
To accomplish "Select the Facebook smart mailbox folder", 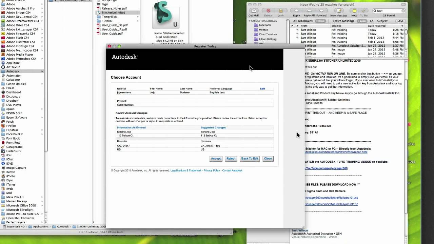I will coord(265,25).
